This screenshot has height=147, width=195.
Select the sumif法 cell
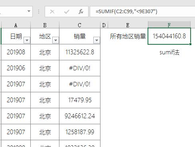click(x=169, y=52)
